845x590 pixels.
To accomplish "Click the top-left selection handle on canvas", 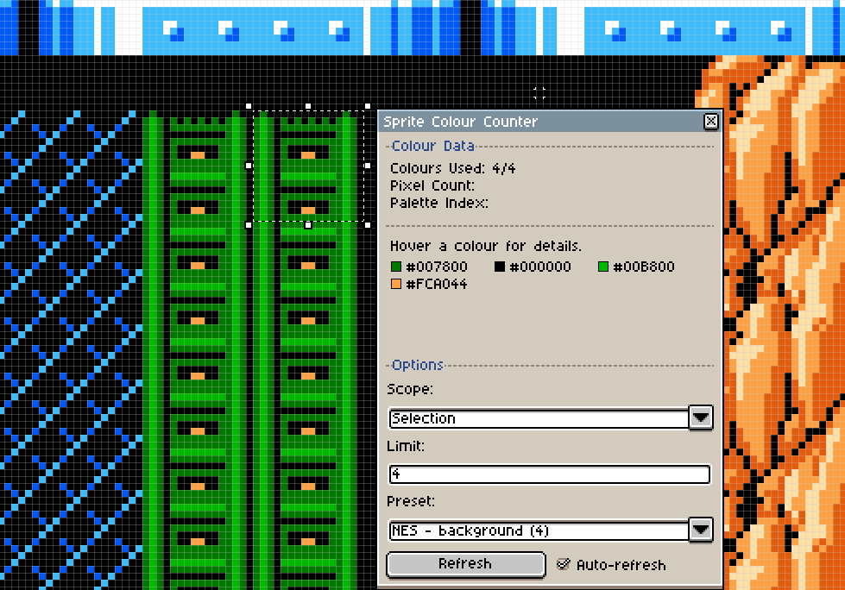I will [x=249, y=107].
